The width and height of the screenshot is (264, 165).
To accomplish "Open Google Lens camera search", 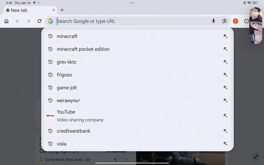I will pyautogui.click(x=224, y=21).
